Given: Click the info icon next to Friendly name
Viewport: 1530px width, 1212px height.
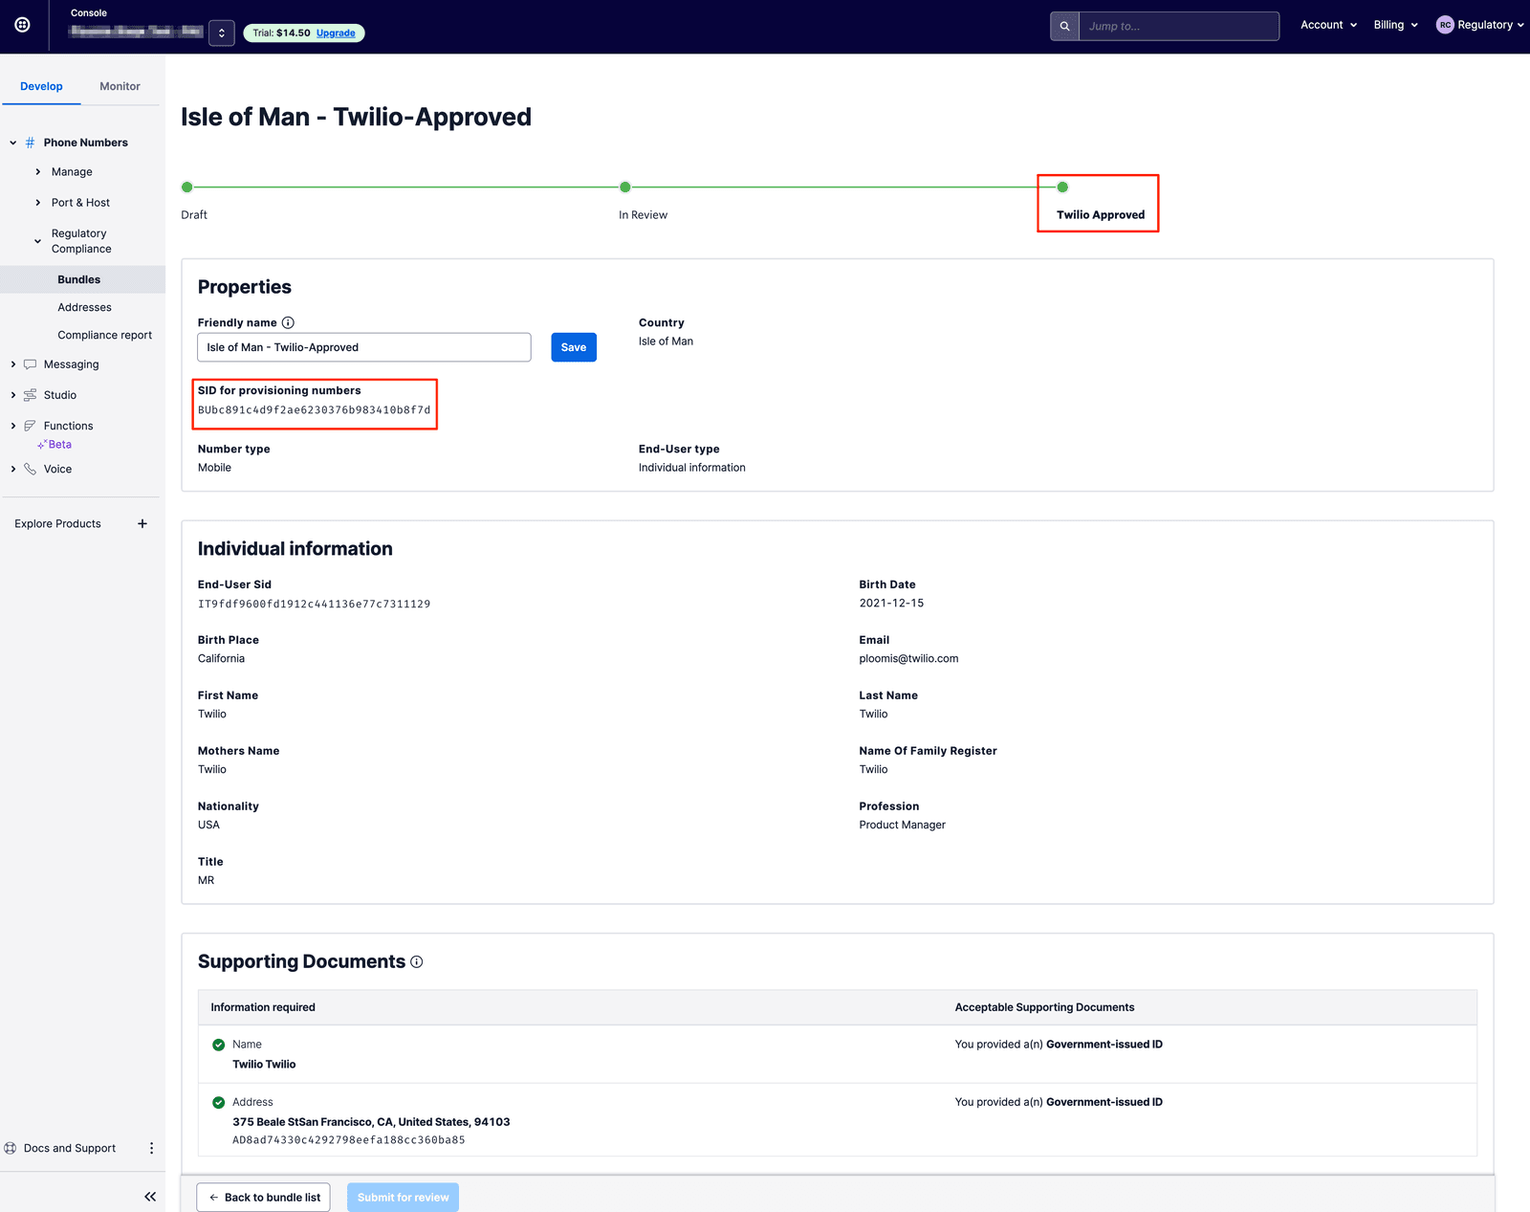Looking at the screenshot, I should [288, 322].
